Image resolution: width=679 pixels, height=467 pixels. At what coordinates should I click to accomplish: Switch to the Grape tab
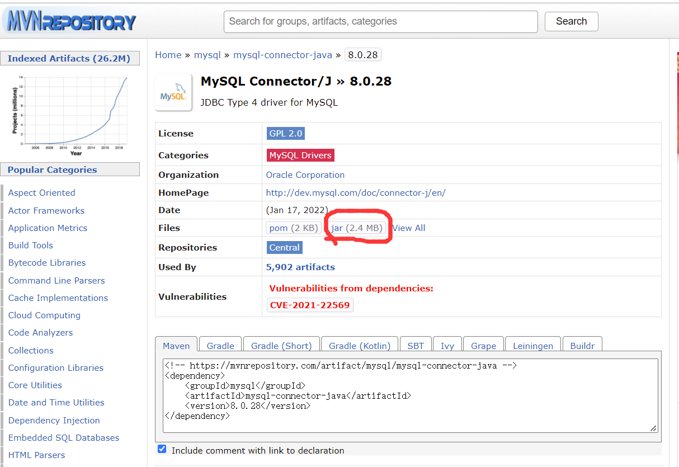coord(483,346)
